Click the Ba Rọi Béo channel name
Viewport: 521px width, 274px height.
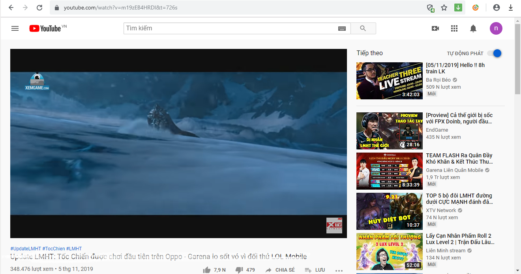(438, 80)
